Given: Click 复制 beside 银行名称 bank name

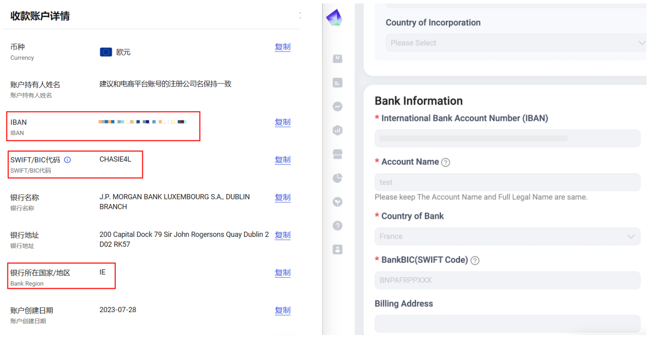Looking at the screenshot, I should tap(282, 198).
